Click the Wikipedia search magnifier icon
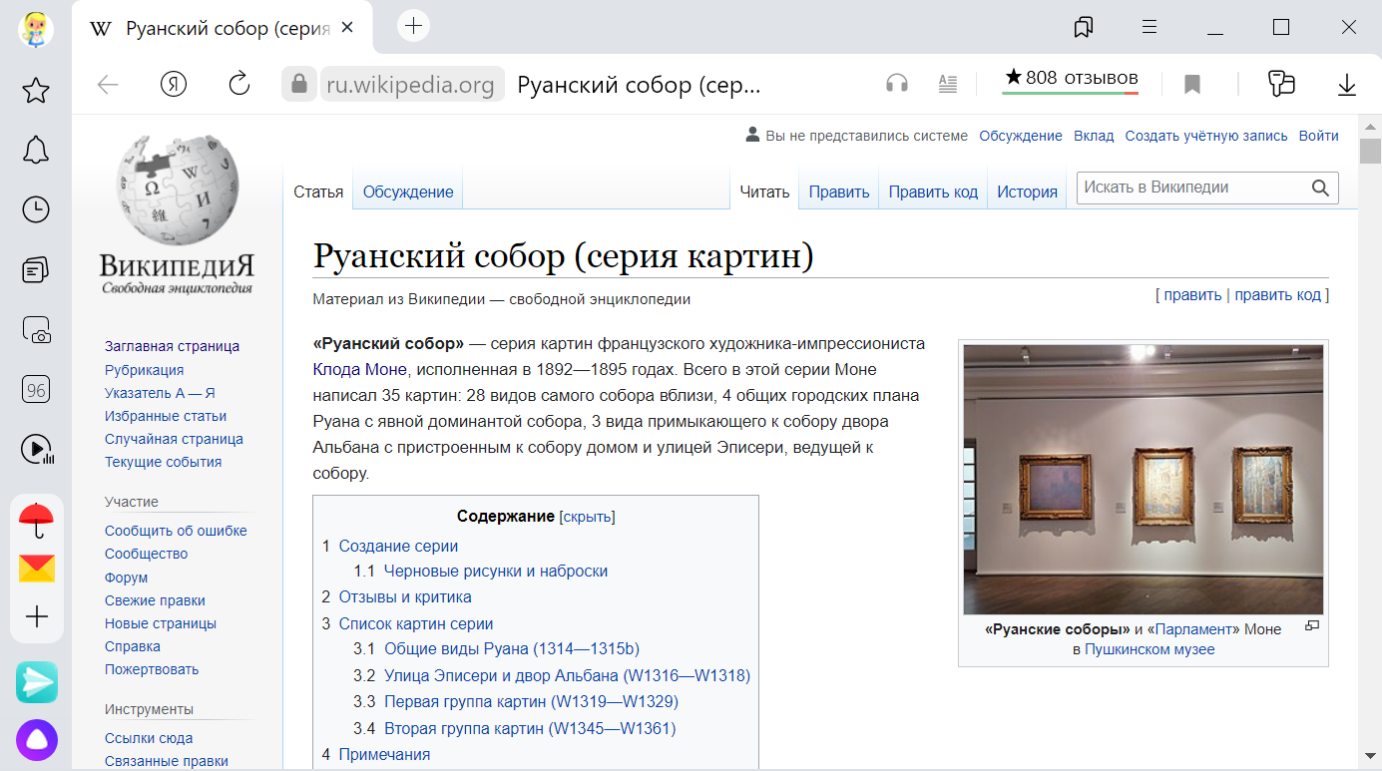Viewport: 1382px width, 771px height. click(x=1320, y=188)
